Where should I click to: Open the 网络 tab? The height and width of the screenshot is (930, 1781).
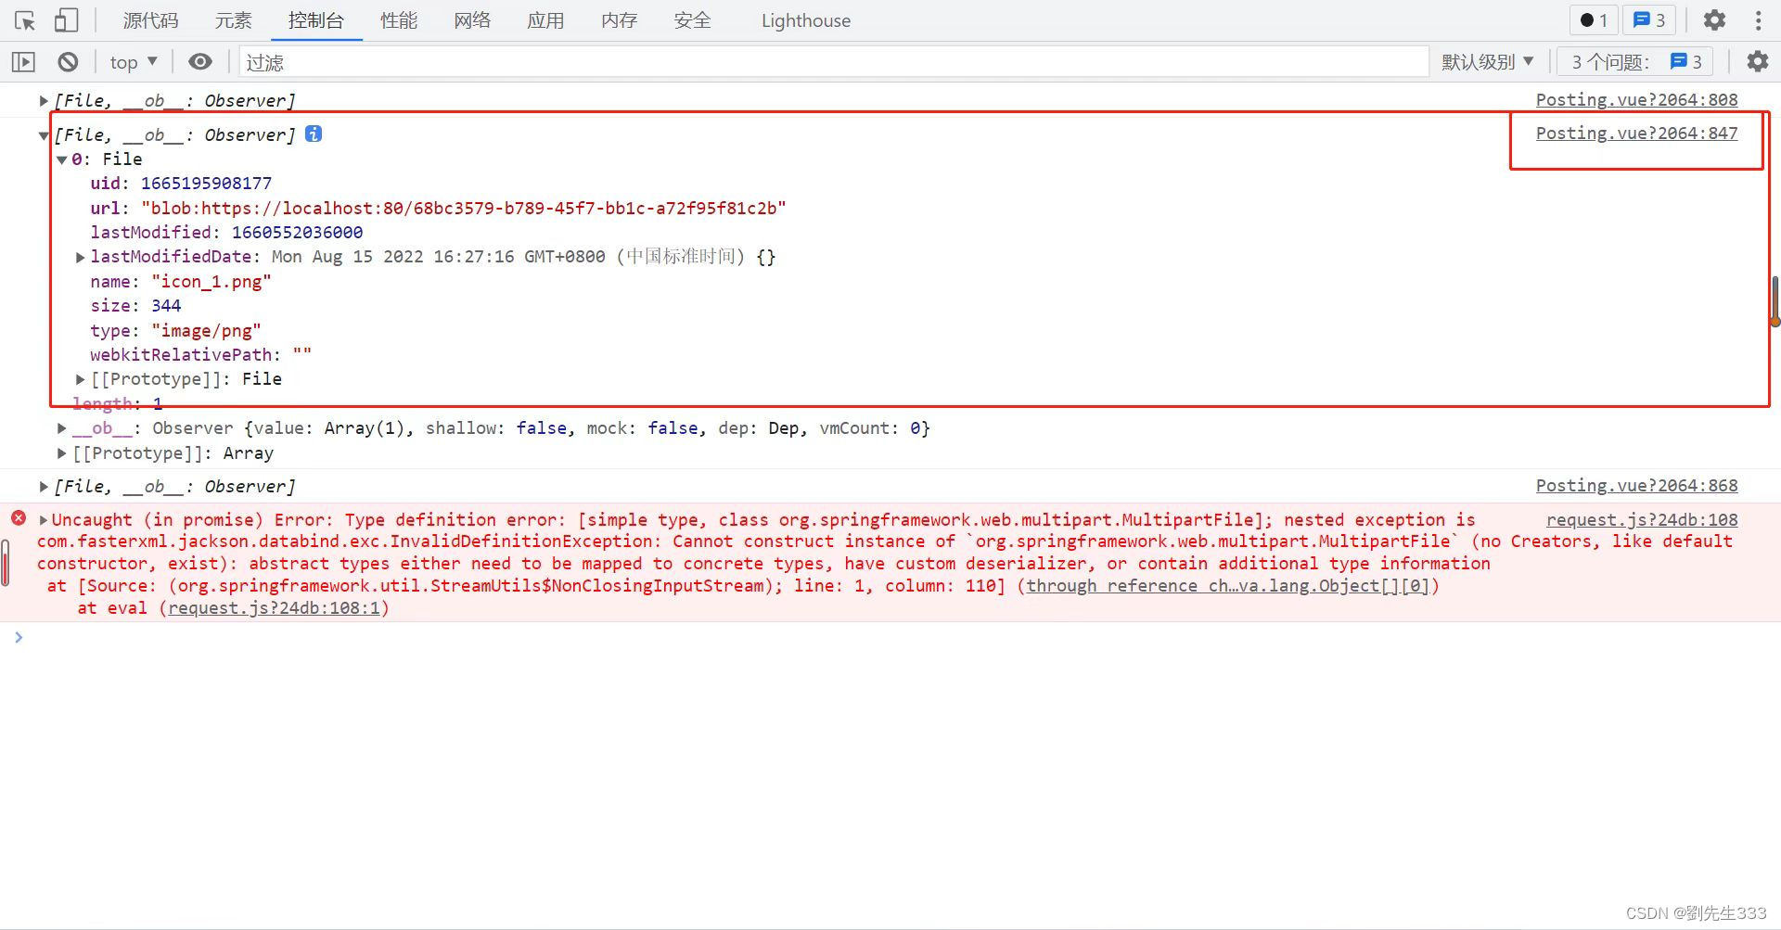pos(472,20)
